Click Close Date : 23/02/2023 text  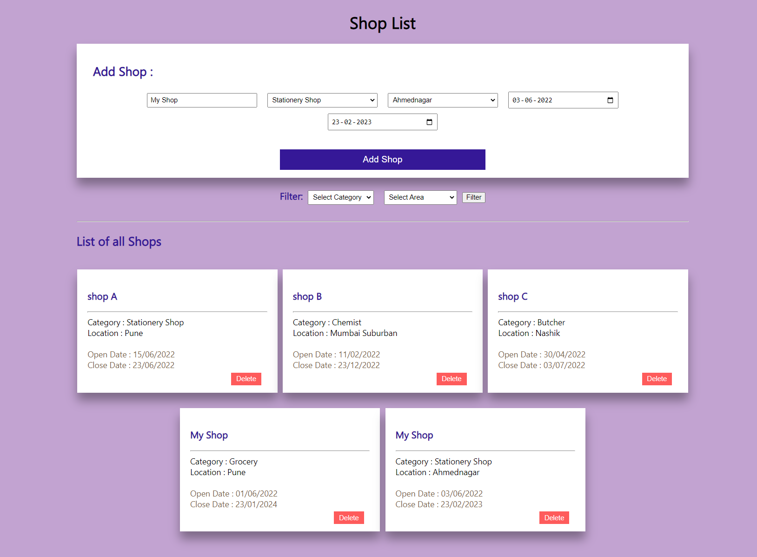pos(439,504)
